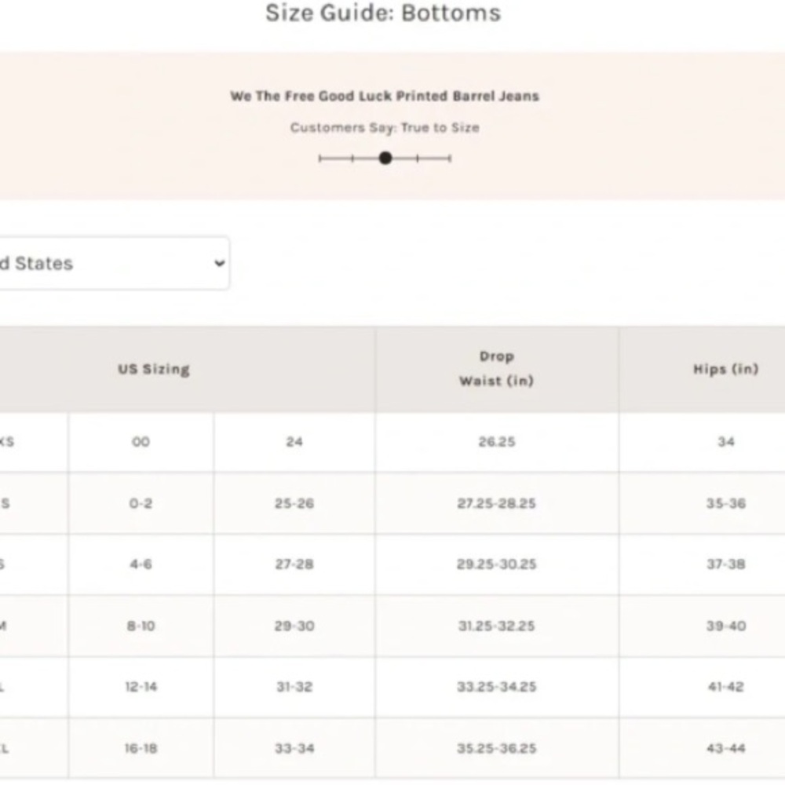
Task: Click the 26.25 drop waist value
Action: pos(497,441)
